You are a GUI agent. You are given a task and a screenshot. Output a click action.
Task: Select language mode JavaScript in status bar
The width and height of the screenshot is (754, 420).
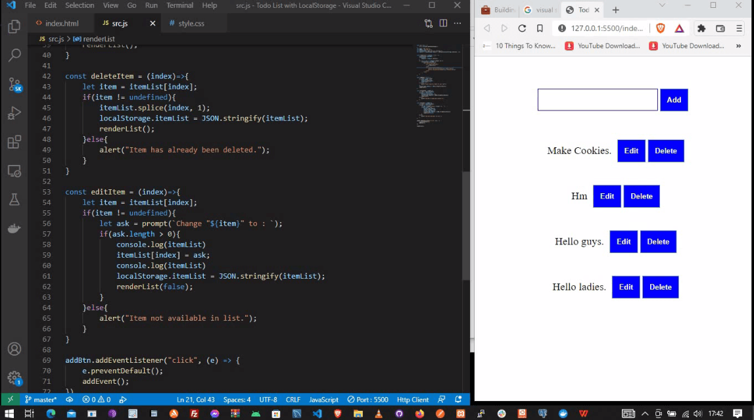[x=323, y=400]
